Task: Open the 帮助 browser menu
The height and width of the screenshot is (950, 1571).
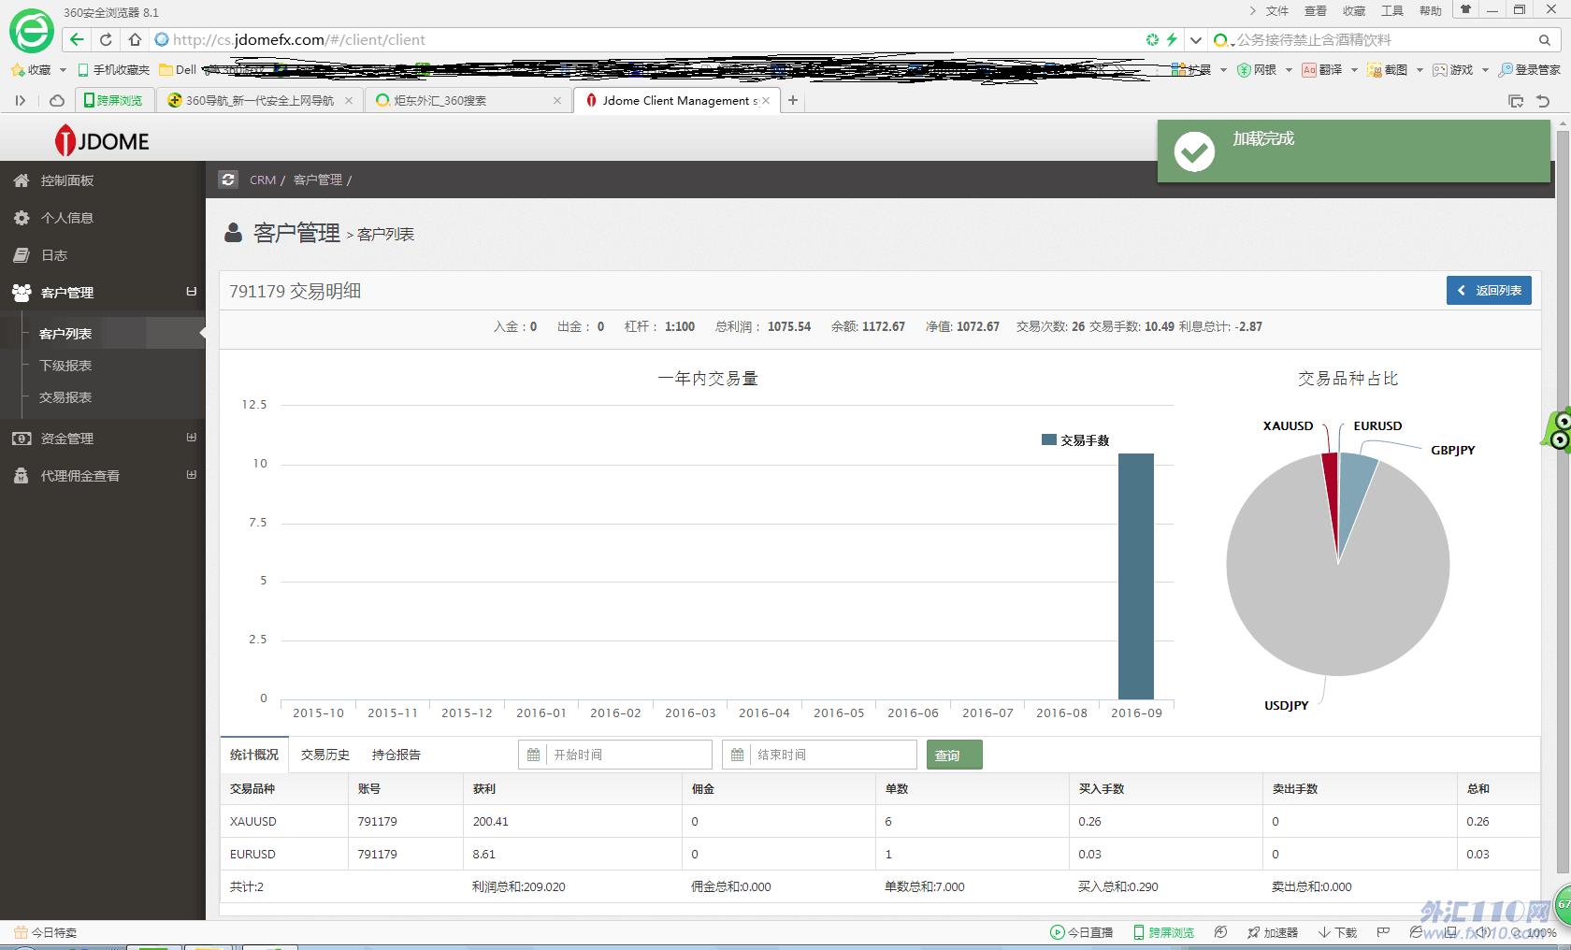Action: click(1431, 10)
